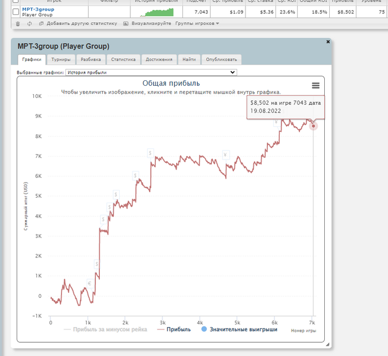Click the 23.6% average ROI cell
The image size is (388, 356).
pyautogui.click(x=287, y=12)
